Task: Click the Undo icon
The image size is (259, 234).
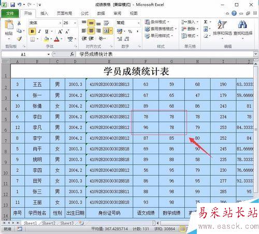Action: [x=20, y=5]
